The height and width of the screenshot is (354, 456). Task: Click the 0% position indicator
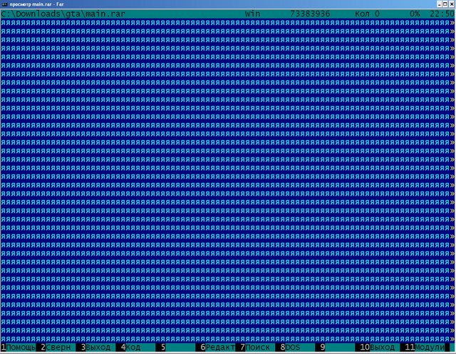pyautogui.click(x=415, y=14)
